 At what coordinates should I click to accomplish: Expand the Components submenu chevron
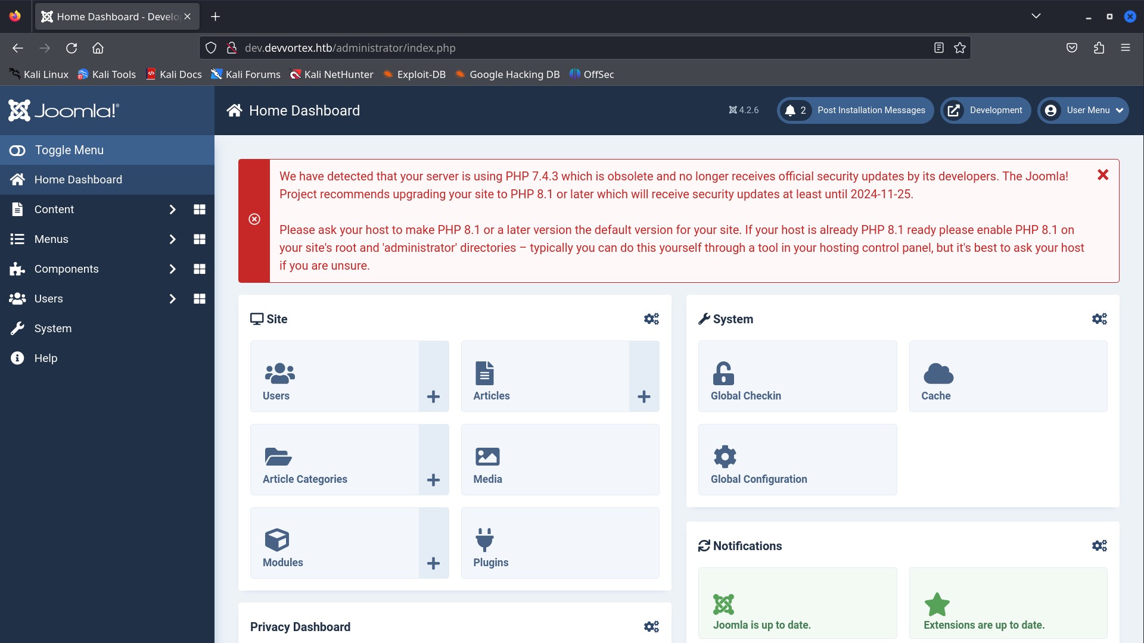172,269
